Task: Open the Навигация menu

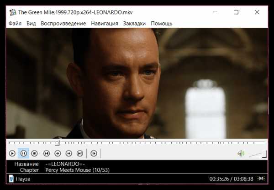Action: (x=105, y=24)
